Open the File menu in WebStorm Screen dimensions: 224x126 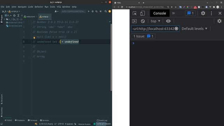click(2, 7)
